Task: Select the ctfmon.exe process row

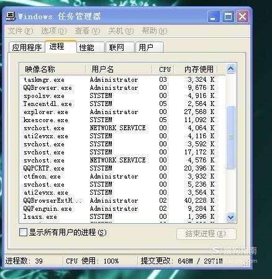Action: point(122,176)
